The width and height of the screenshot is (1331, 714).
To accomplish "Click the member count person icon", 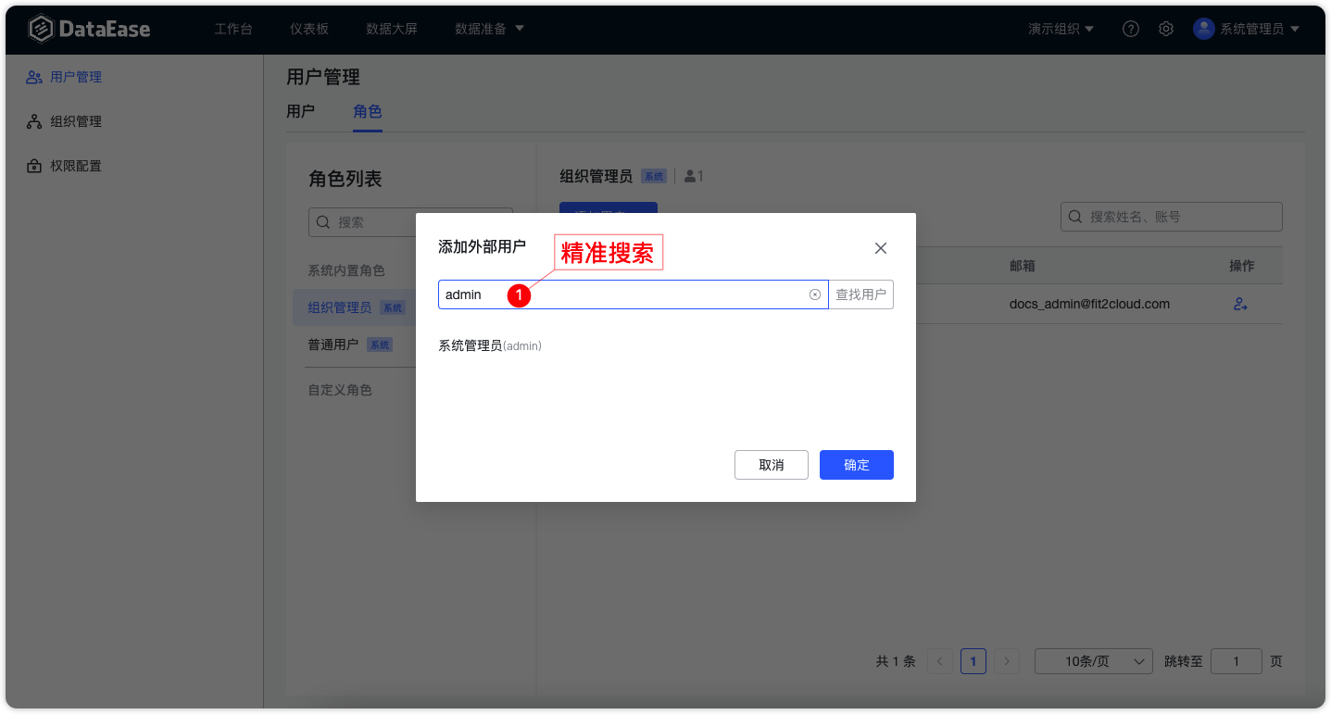I will click(x=690, y=176).
